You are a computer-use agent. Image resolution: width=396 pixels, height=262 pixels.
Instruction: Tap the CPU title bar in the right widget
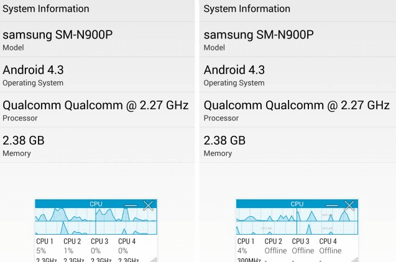[x=297, y=204]
